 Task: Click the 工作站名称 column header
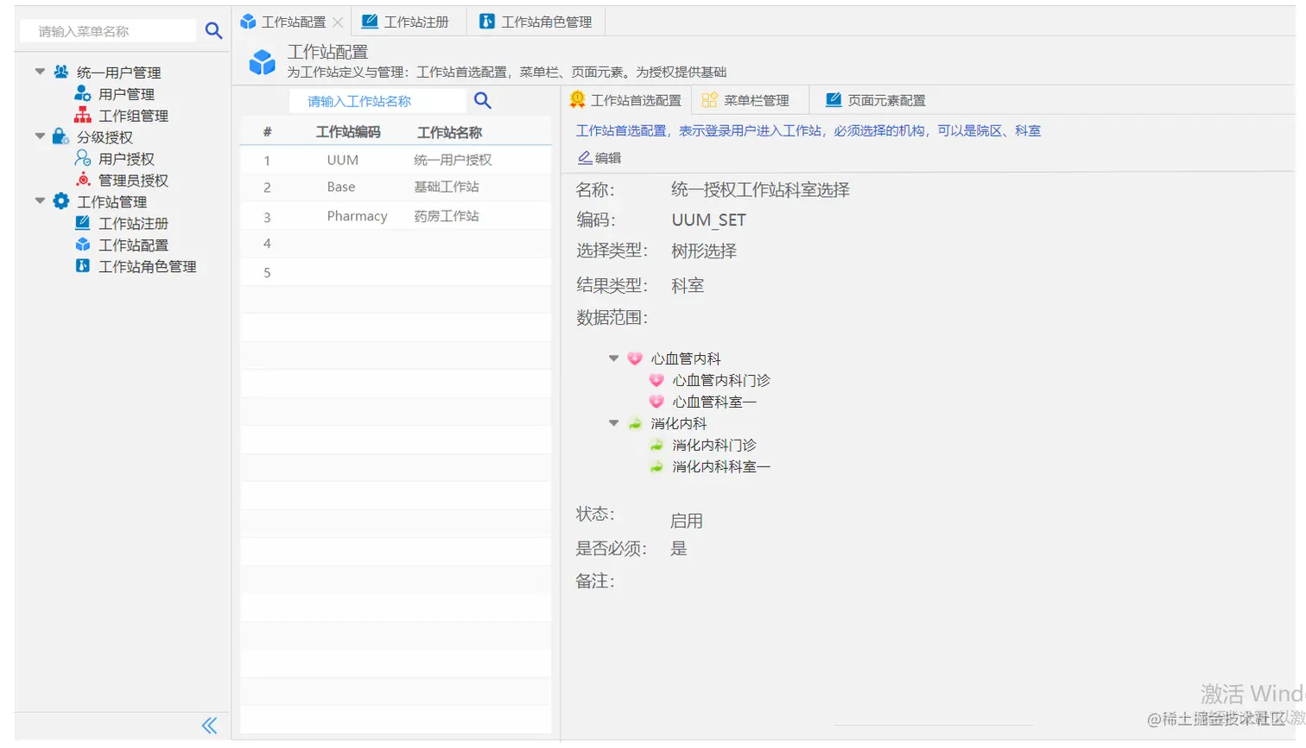(450, 132)
